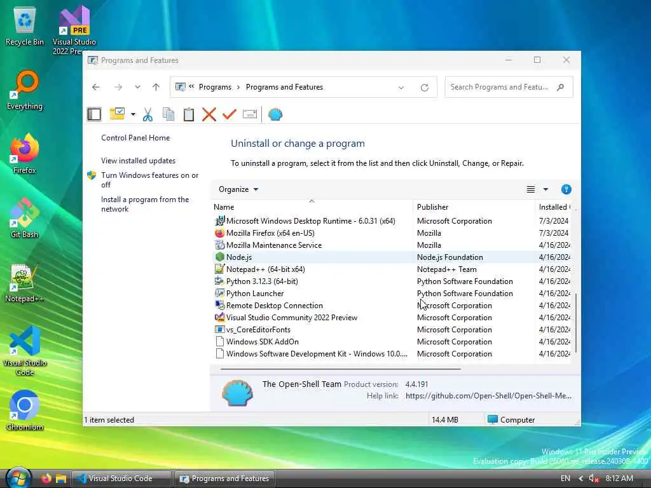
Task: Click the Forward navigation arrow
Action: click(x=118, y=87)
